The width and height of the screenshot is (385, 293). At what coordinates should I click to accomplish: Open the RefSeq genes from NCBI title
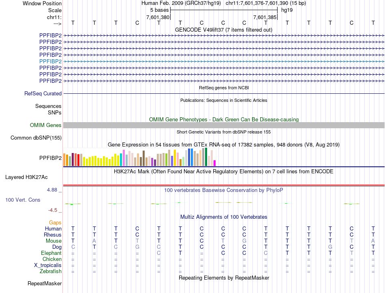coord(224,88)
